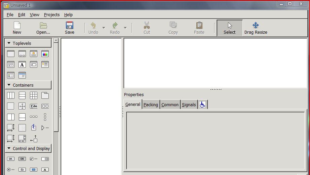This screenshot has width=310, height=175.
Task: Select the Layout container widget
Action: click(x=11, y=128)
